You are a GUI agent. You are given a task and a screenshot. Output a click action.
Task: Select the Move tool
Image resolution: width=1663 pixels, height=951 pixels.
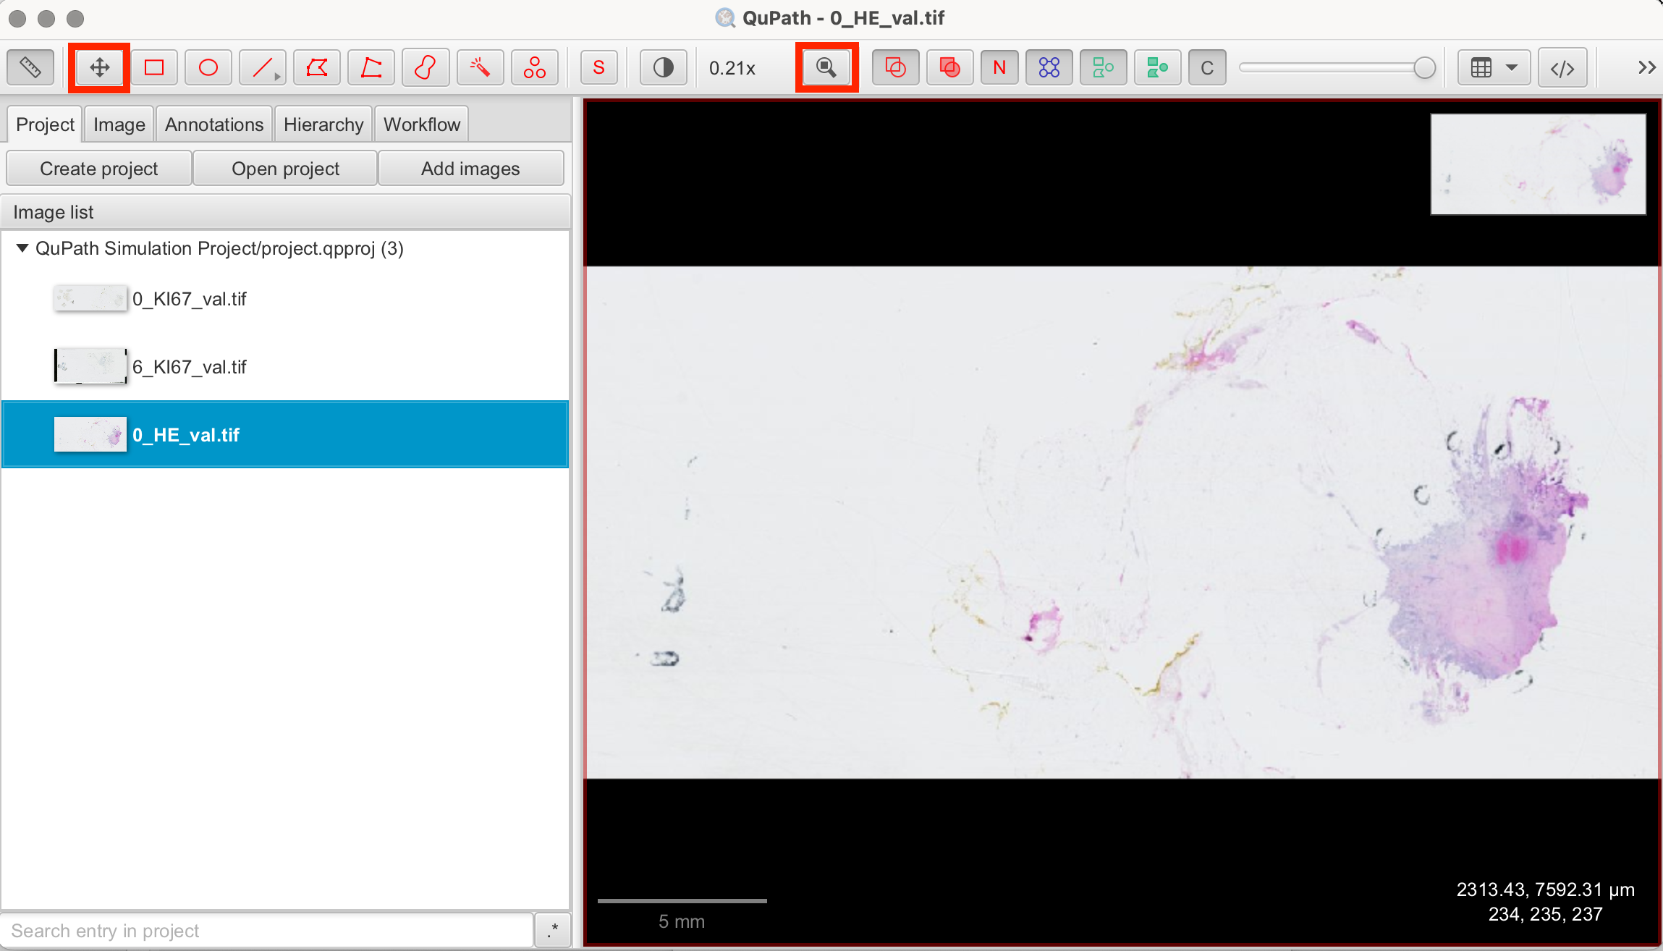(x=99, y=68)
